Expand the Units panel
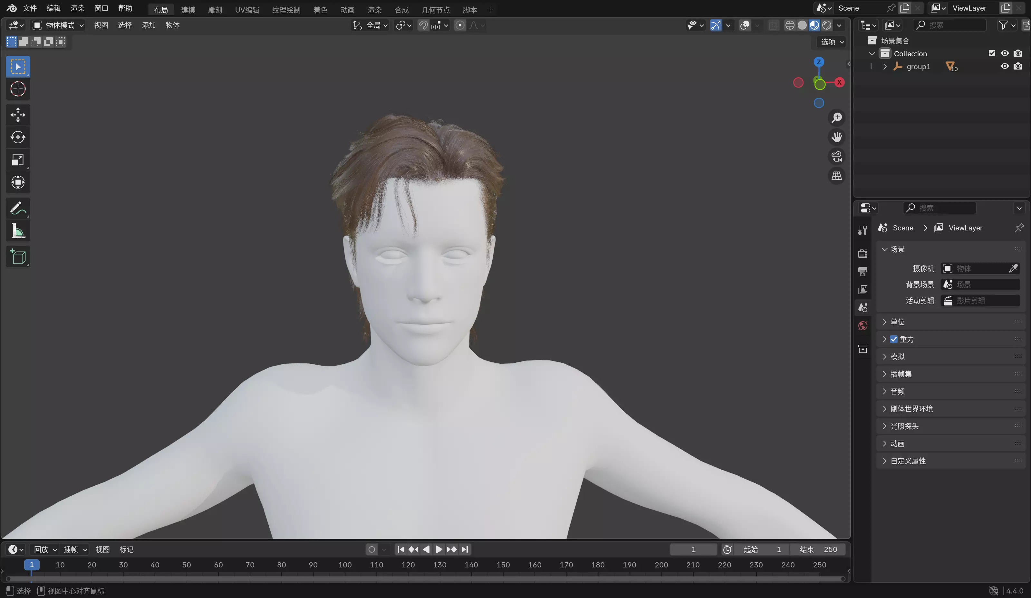The height and width of the screenshot is (598, 1031). (951, 322)
